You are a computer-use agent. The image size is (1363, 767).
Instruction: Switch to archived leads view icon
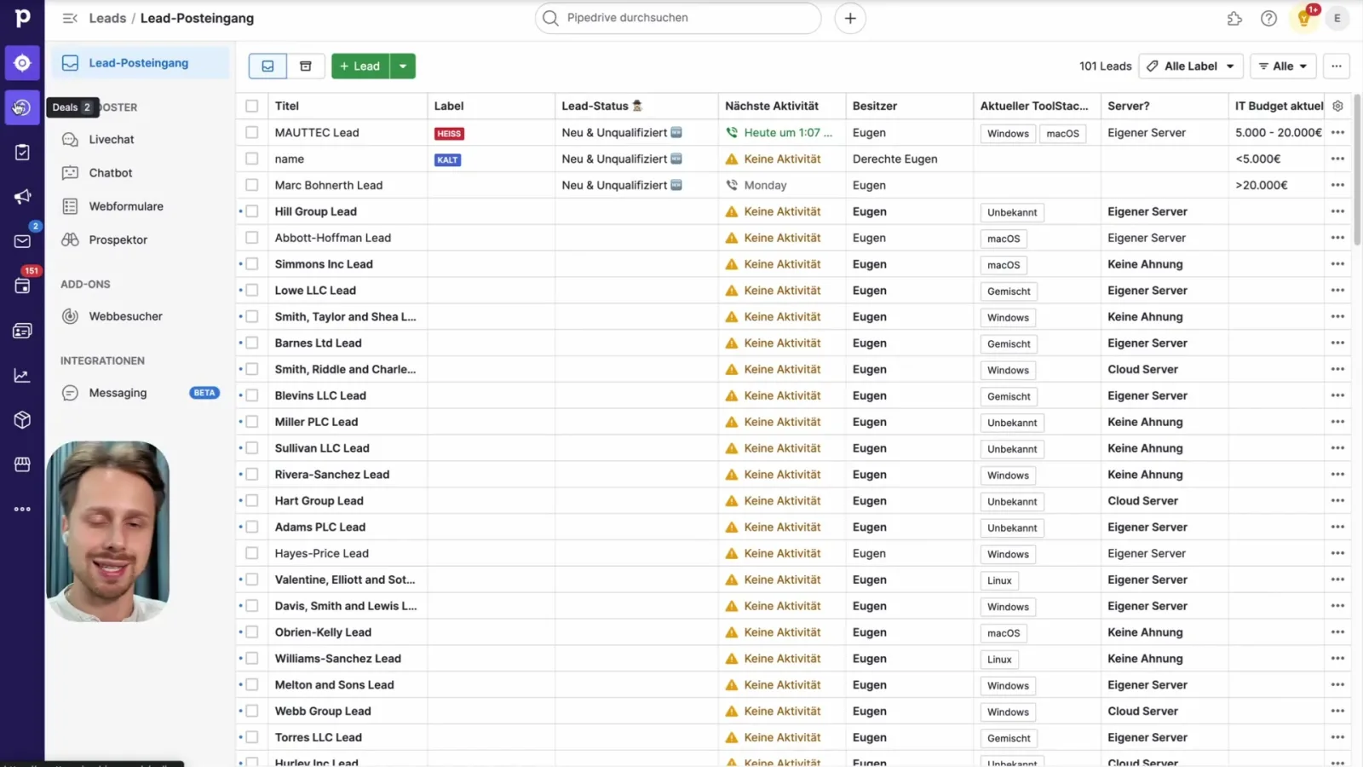click(x=305, y=66)
